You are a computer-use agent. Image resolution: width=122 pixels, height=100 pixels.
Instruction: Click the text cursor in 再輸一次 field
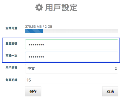point(44,56)
